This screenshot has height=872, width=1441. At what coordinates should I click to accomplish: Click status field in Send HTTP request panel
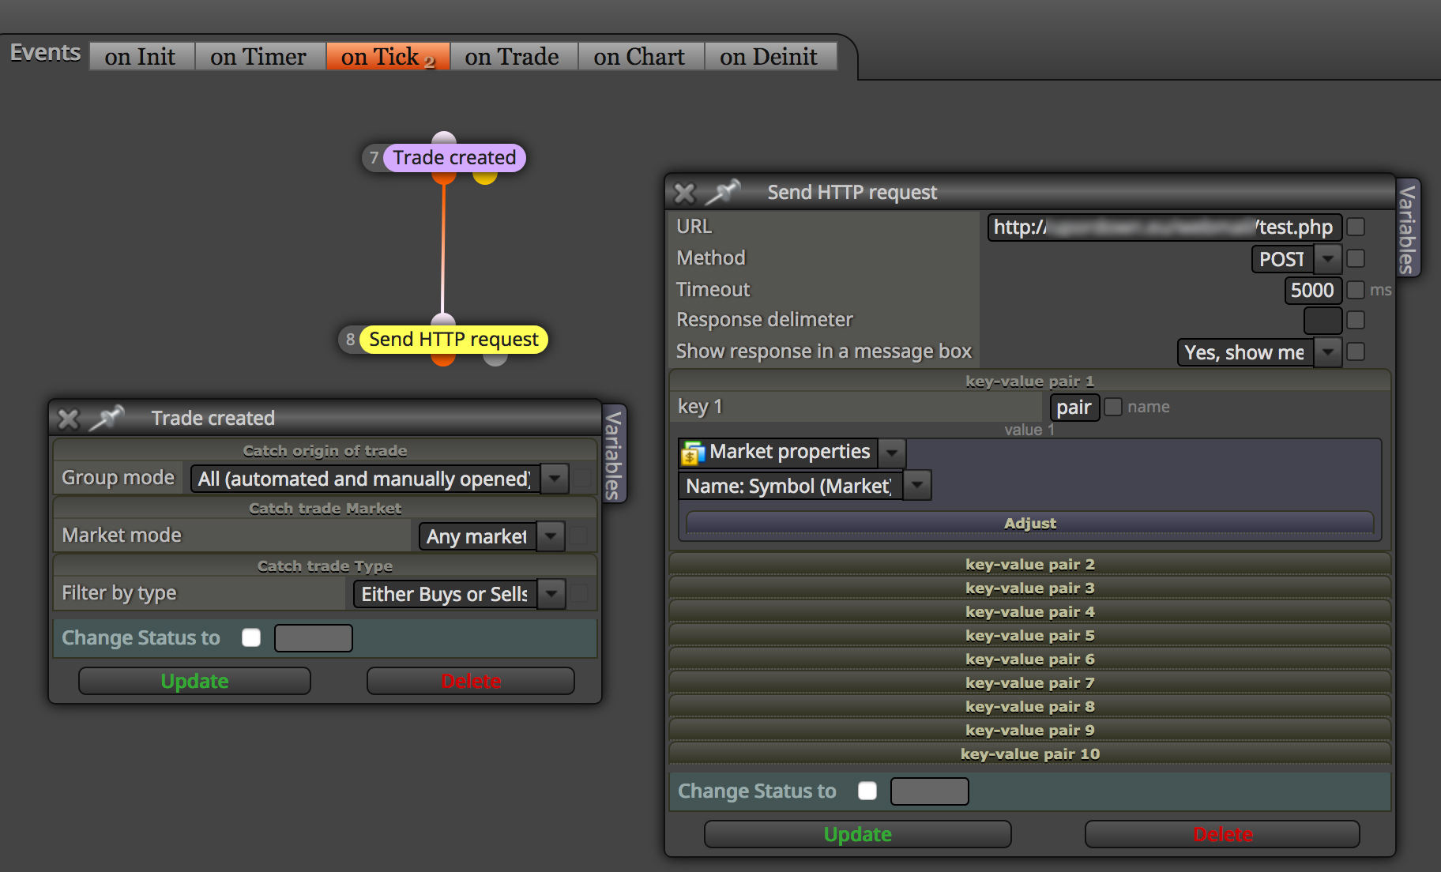coord(929,791)
